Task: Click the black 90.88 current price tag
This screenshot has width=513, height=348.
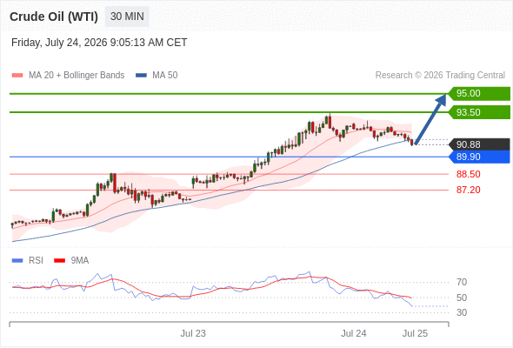Action: (479, 144)
